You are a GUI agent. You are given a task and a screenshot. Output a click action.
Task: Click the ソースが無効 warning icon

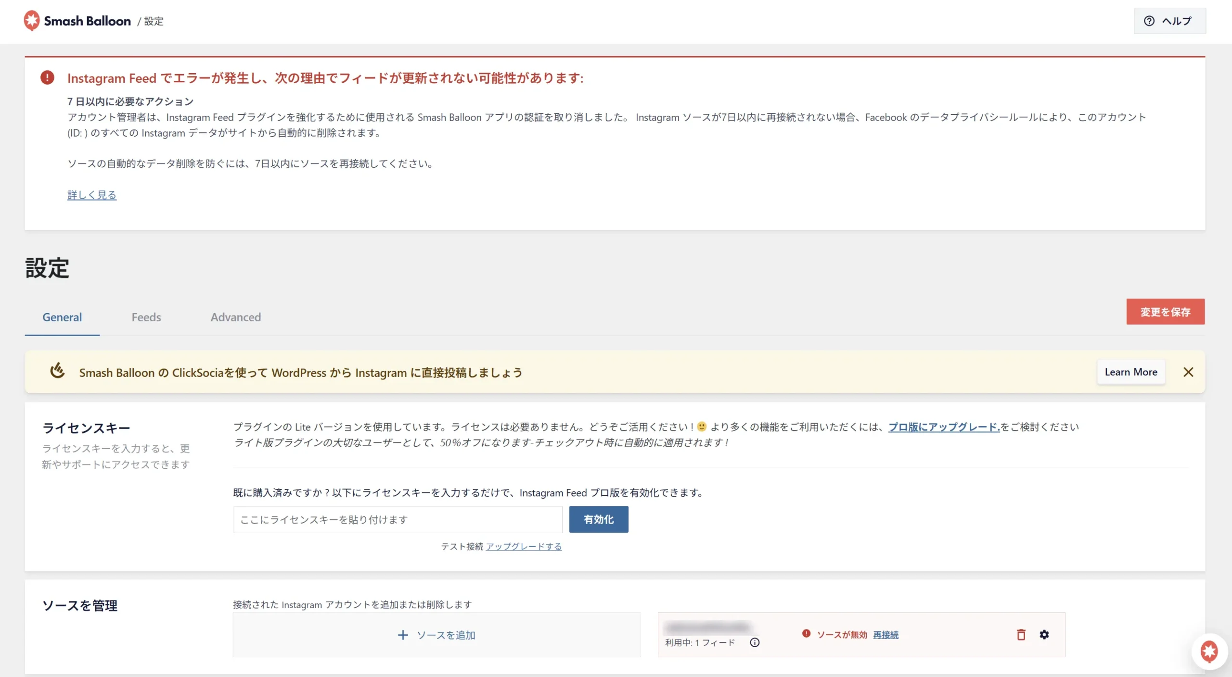click(806, 634)
